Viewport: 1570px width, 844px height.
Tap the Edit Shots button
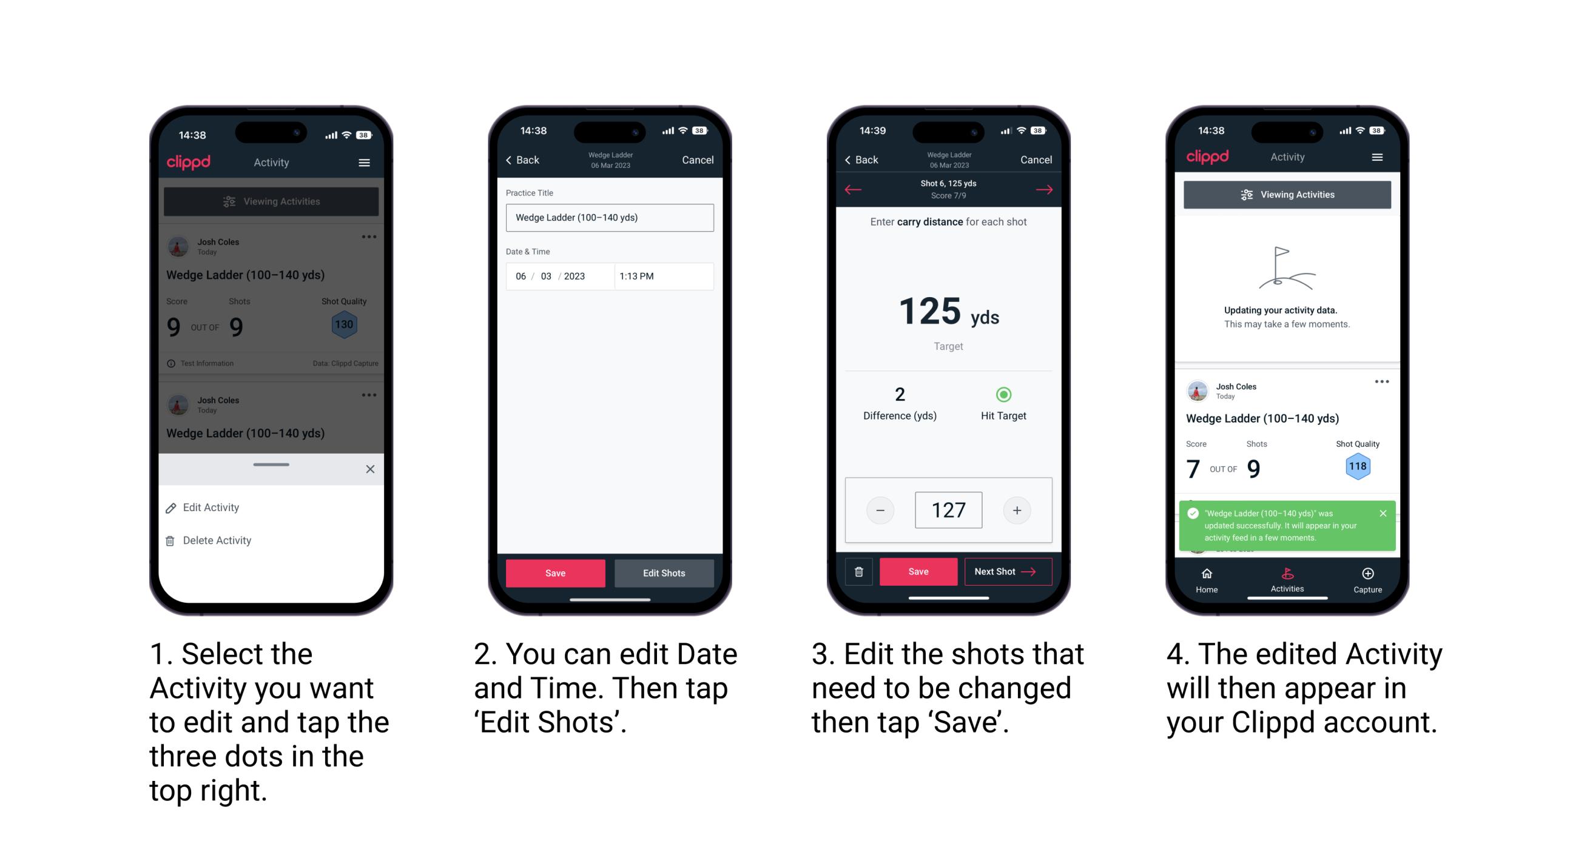[665, 572]
